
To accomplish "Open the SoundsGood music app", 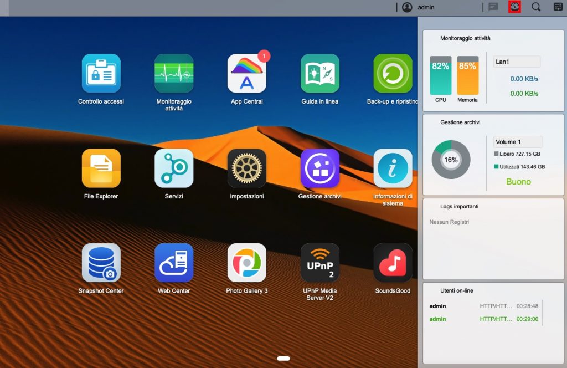I will click(x=393, y=263).
